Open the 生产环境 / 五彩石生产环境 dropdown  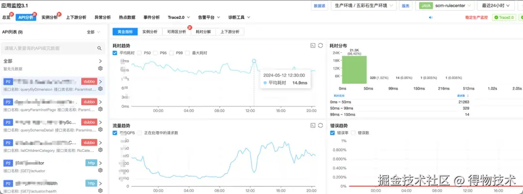tap(364, 6)
